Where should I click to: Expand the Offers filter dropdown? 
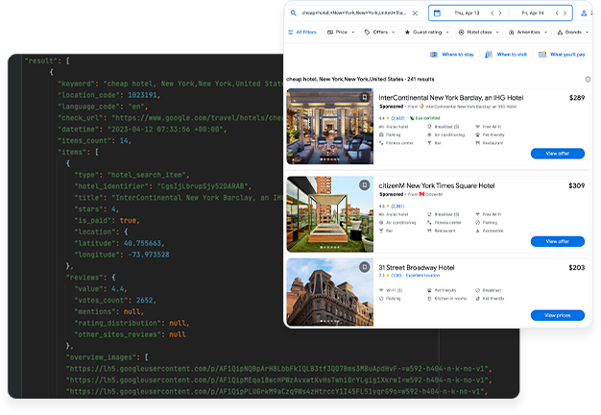(380, 33)
